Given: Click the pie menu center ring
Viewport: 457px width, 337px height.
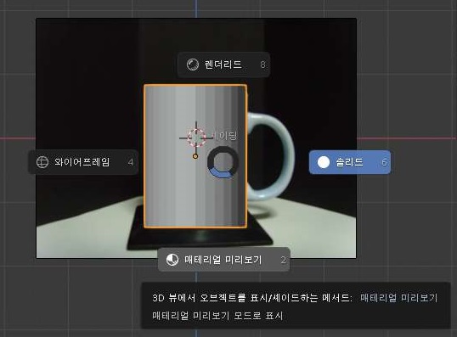Looking at the screenshot, I should click(223, 162).
